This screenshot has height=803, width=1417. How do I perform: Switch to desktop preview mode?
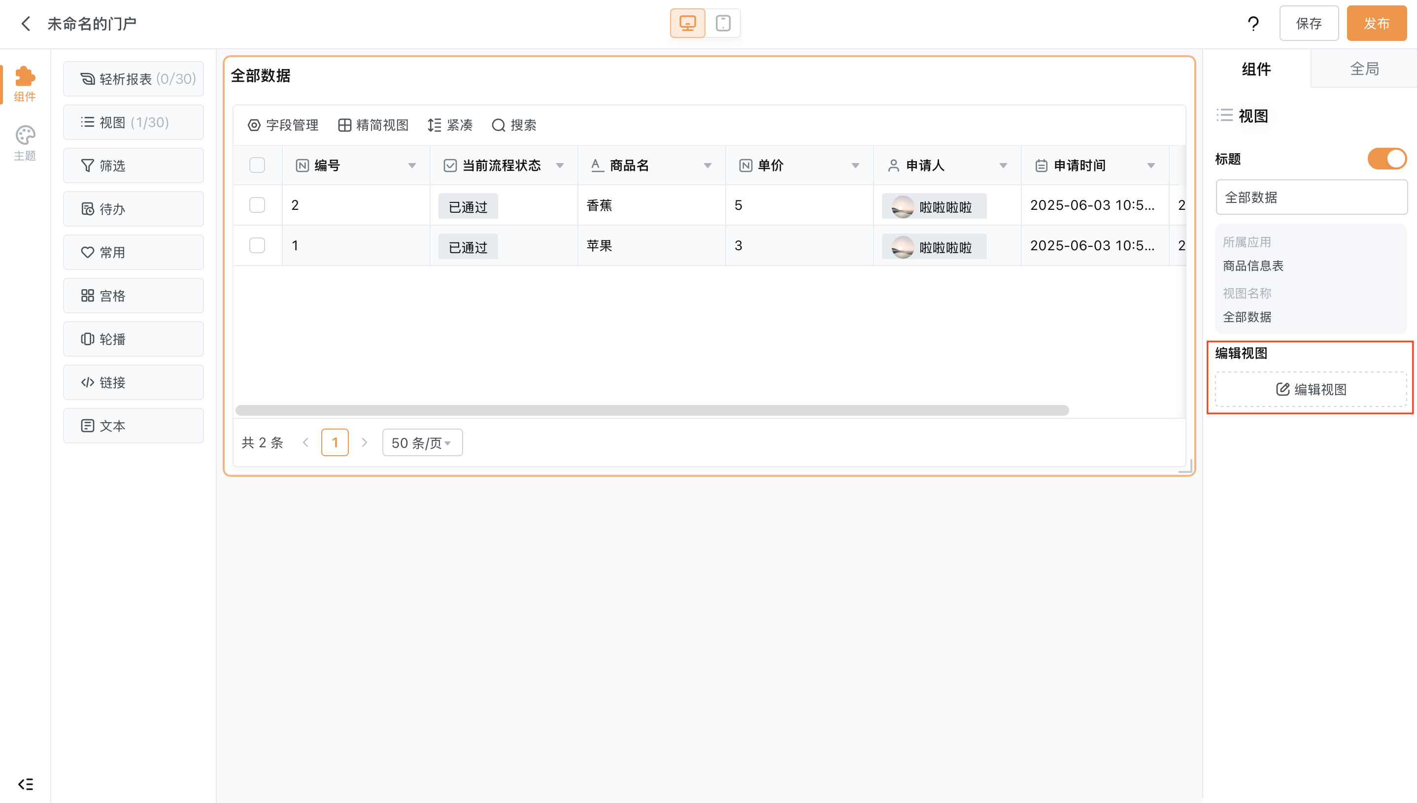[687, 23]
